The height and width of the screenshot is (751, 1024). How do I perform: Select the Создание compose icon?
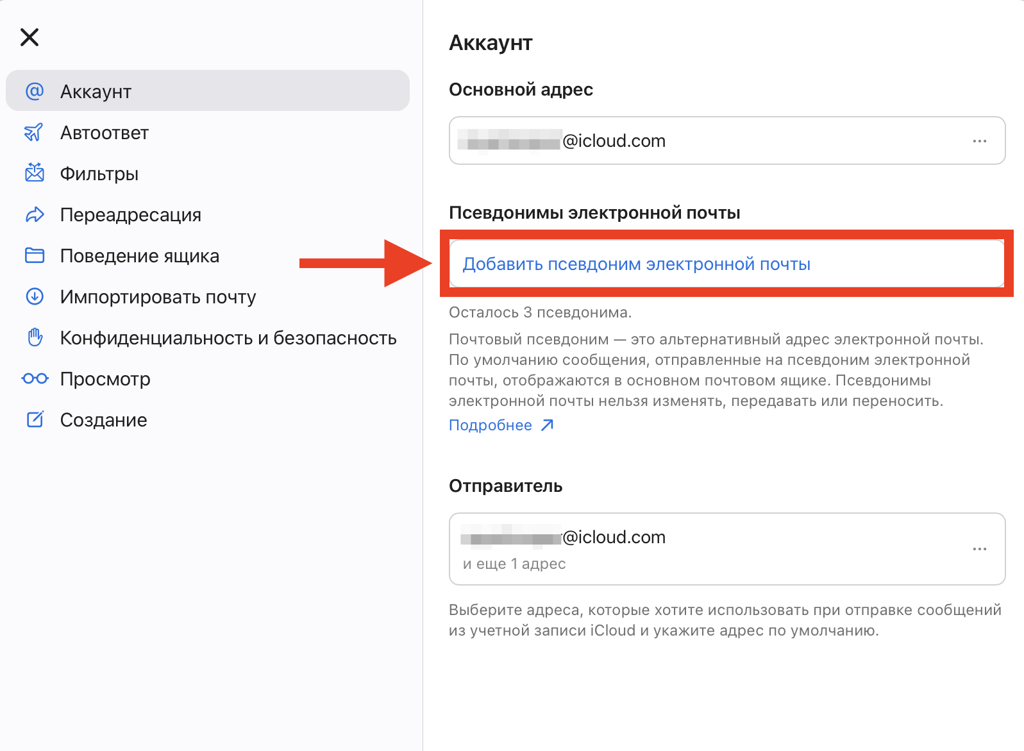[x=35, y=419]
